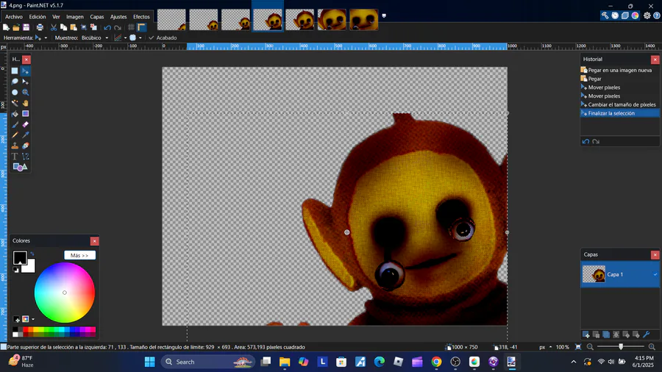Open the Herramienta tool chooser dropdown
Viewport: 662px width, 372px height.
[40, 37]
